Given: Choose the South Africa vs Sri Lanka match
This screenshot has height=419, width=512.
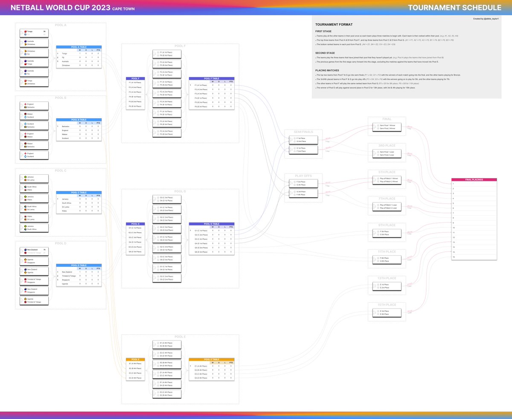Looking at the screenshot, I should point(34,208).
